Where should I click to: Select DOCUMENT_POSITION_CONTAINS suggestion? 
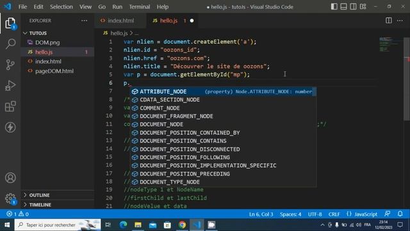click(x=224, y=141)
